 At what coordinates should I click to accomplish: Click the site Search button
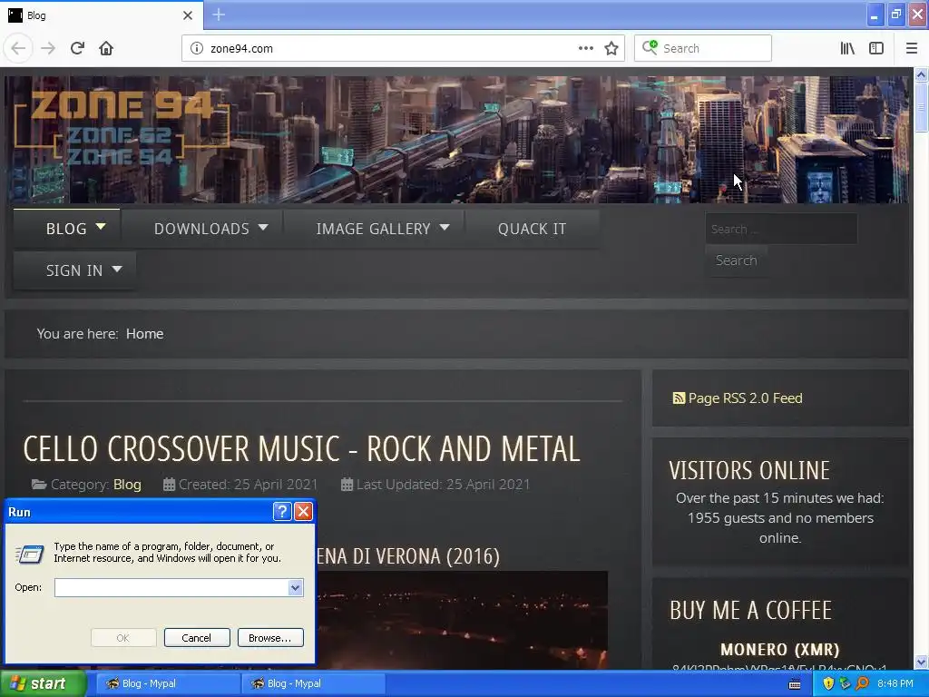(736, 260)
